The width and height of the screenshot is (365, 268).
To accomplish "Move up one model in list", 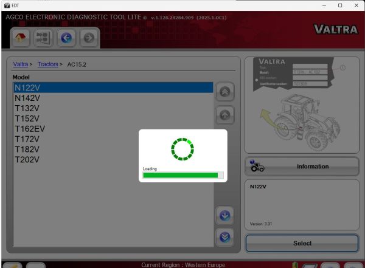I will pyautogui.click(x=224, y=115).
